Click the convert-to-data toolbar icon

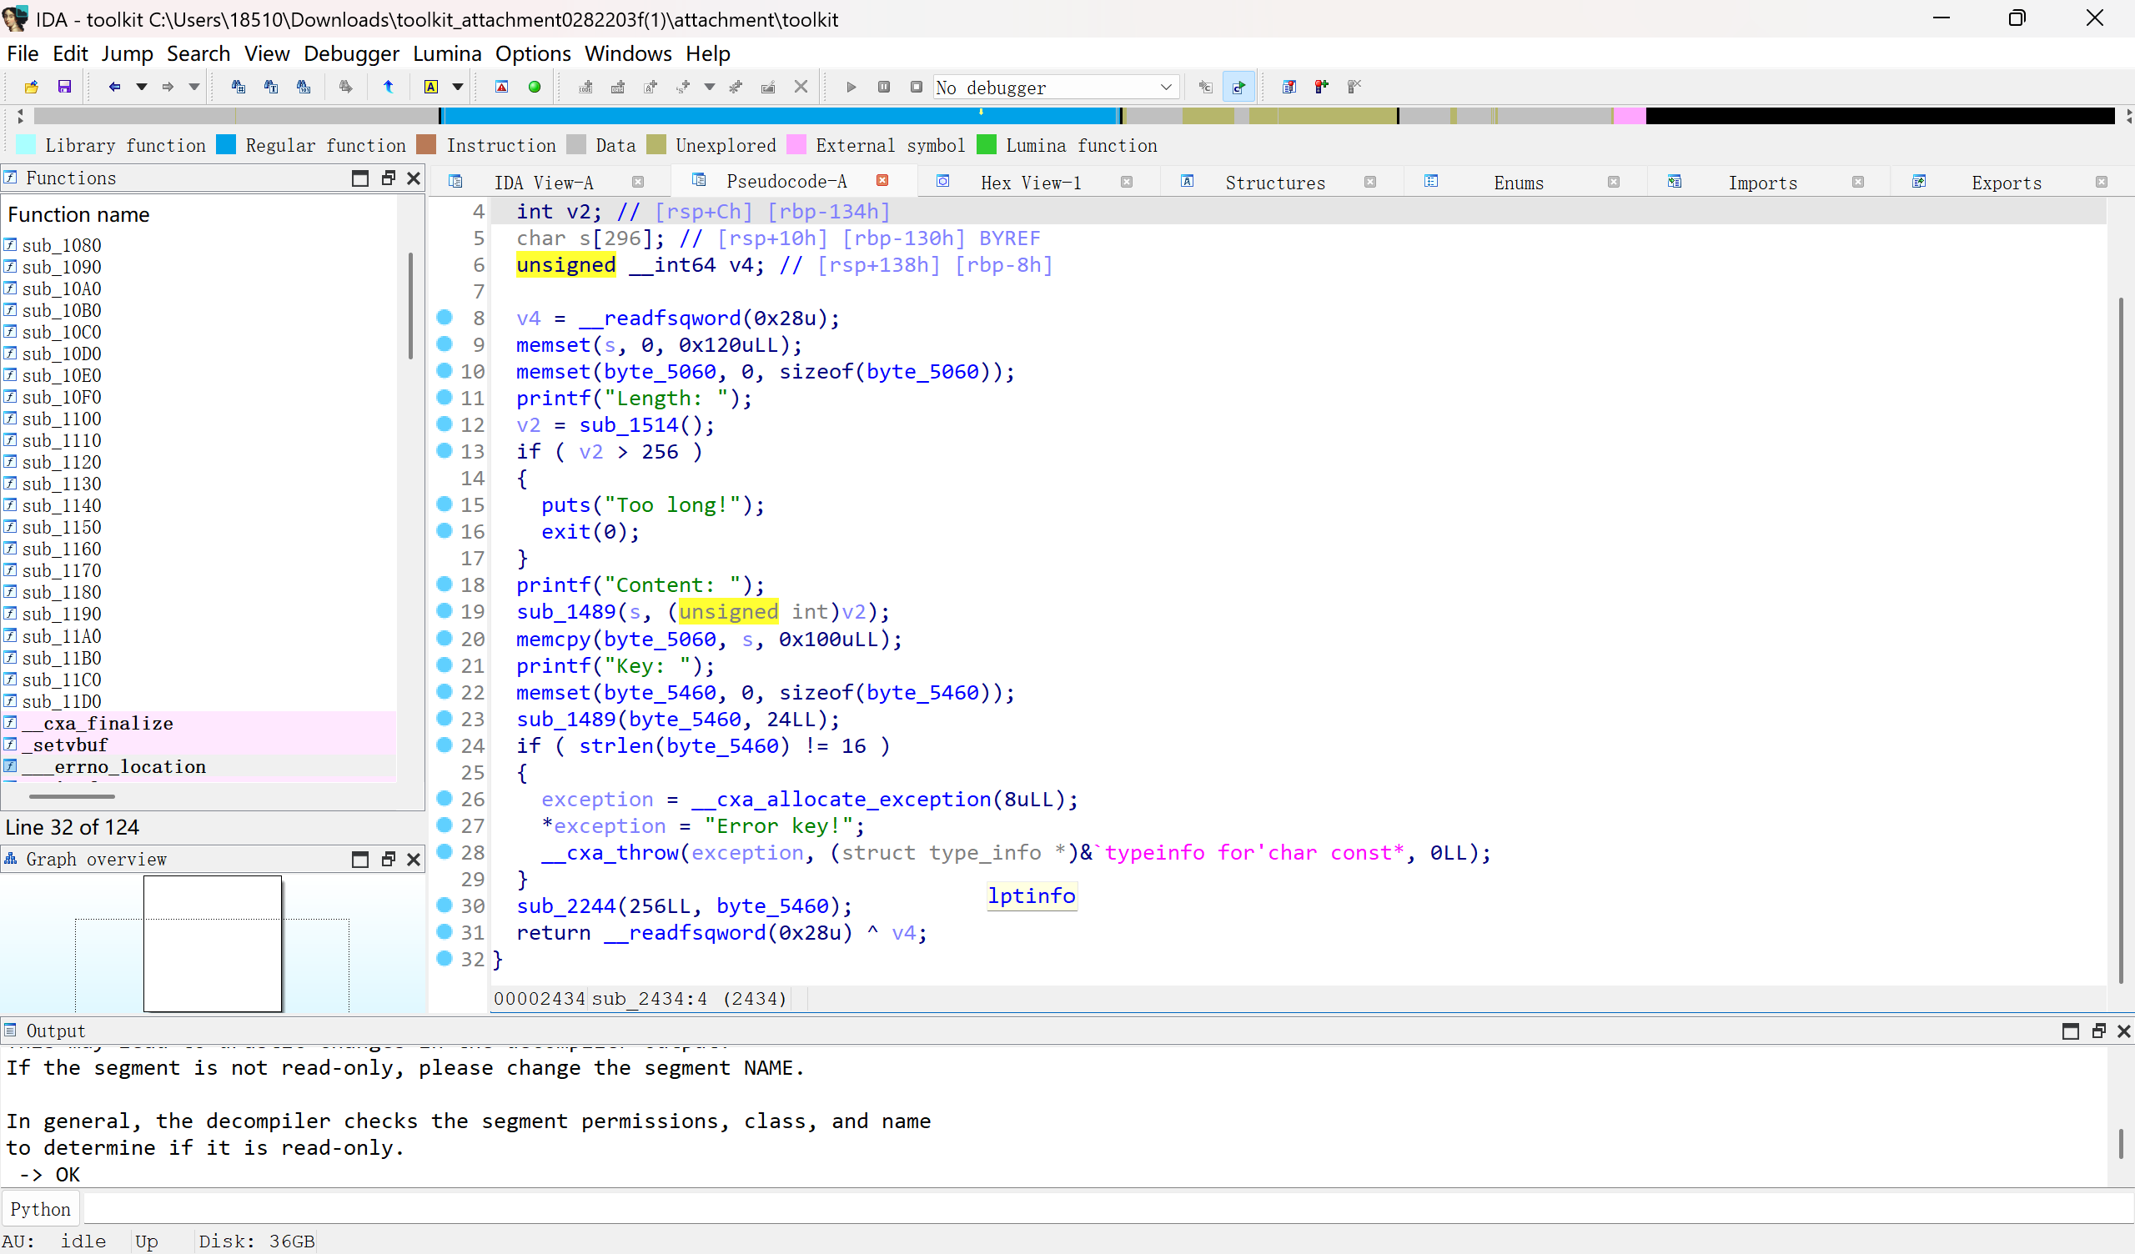click(x=618, y=87)
